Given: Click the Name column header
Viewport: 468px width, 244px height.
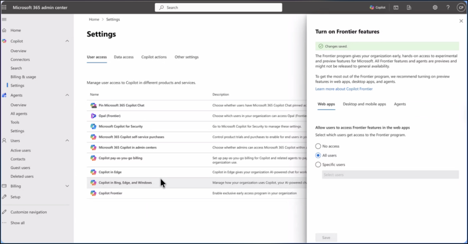Looking at the screenshot, I should click(x=94, y=94).
